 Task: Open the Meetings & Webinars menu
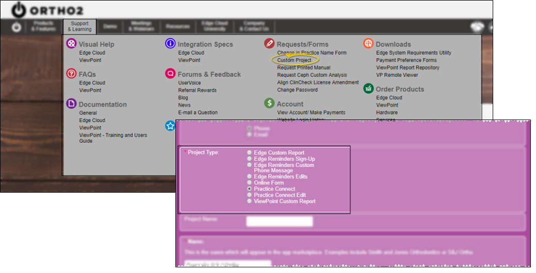pos(141,26)
